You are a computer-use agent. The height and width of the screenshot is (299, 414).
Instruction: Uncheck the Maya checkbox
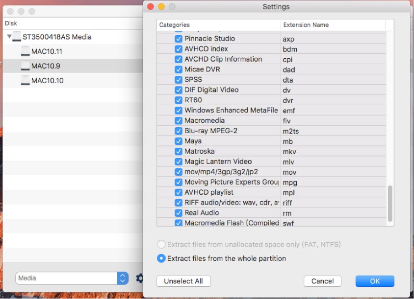coord(179,141)
